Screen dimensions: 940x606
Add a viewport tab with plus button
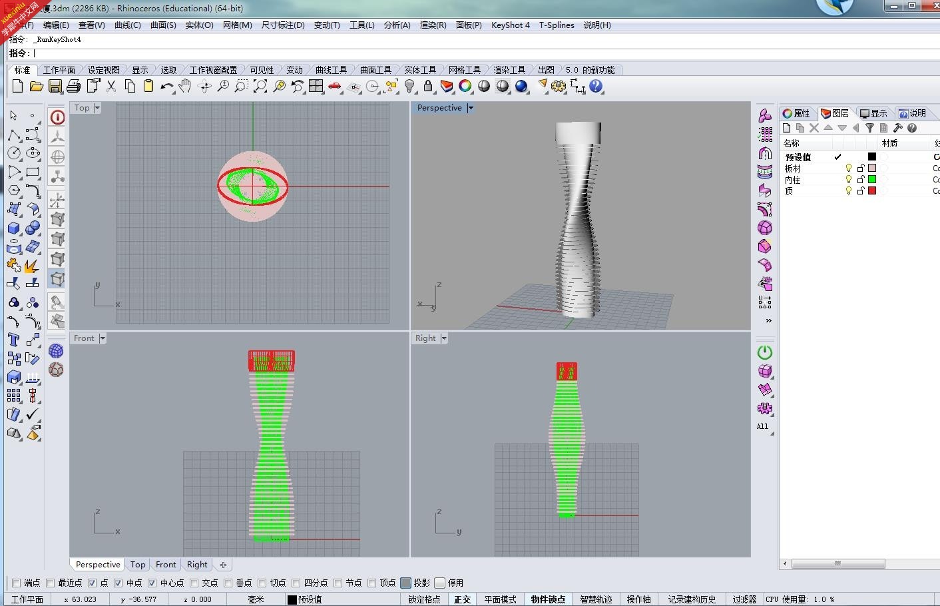tap(223, 565)
